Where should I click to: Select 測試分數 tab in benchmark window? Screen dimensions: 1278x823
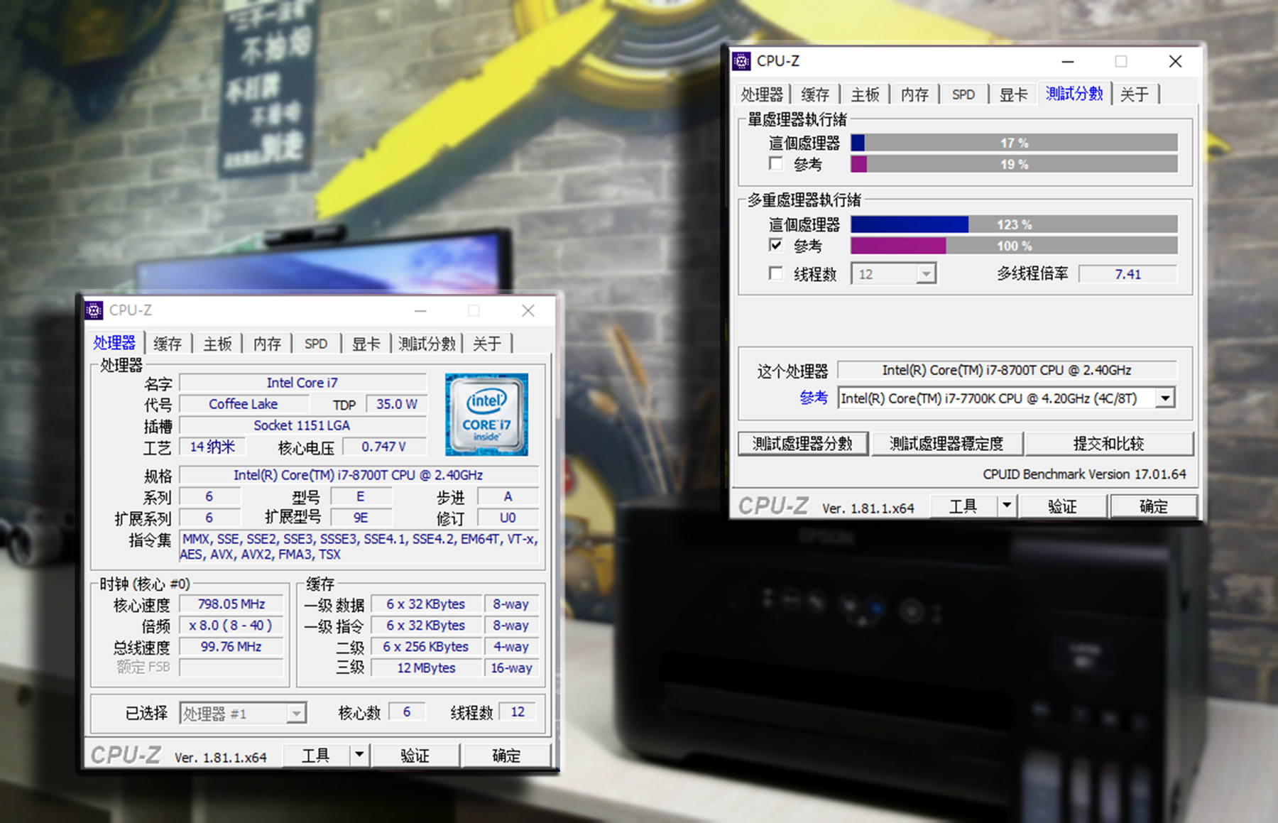[1074, 93]
